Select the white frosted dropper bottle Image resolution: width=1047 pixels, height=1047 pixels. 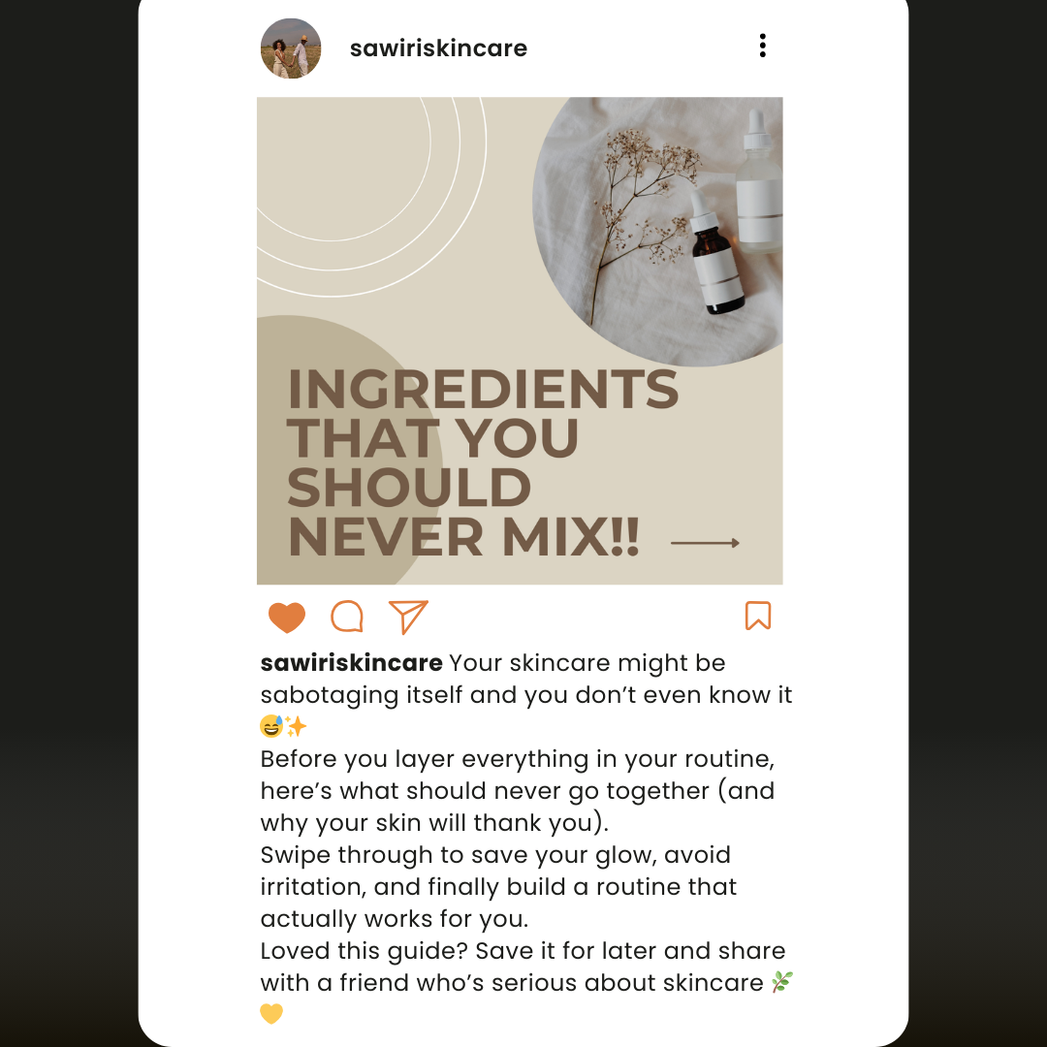760,180
